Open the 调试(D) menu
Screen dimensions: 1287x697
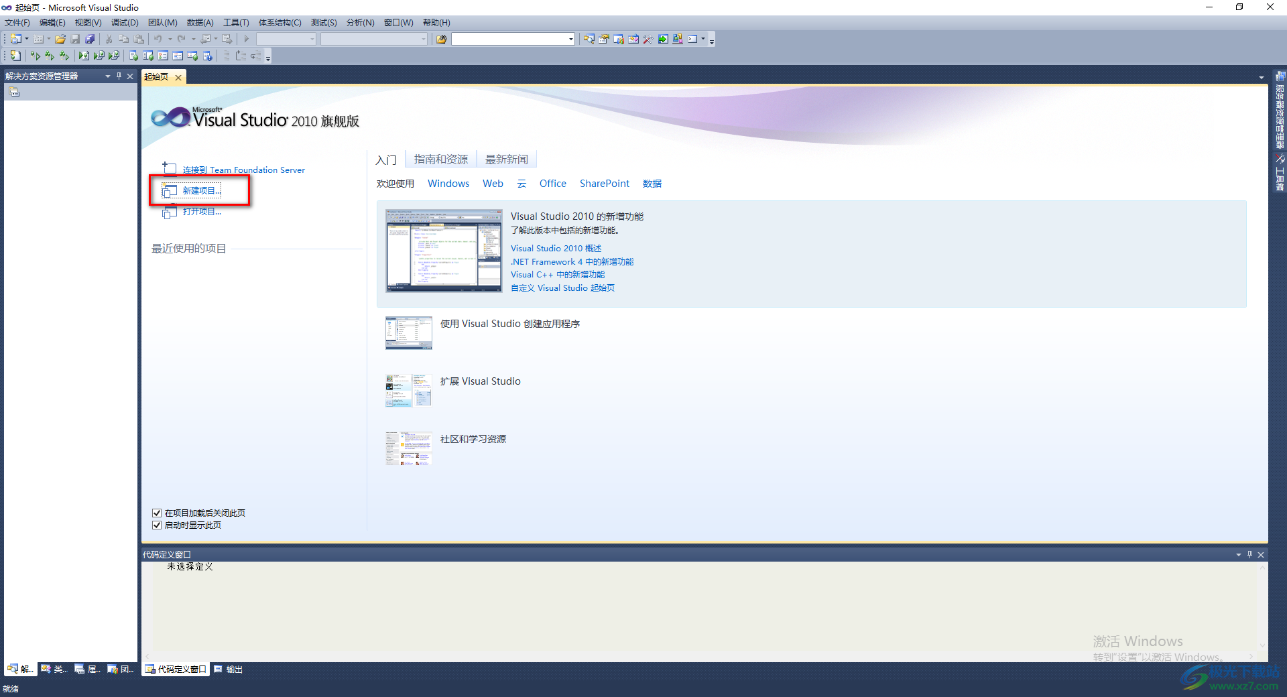pyautogui.click(x=125, y=23)
